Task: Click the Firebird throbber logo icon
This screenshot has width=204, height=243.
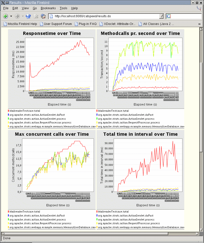Action: coord(199,8)
